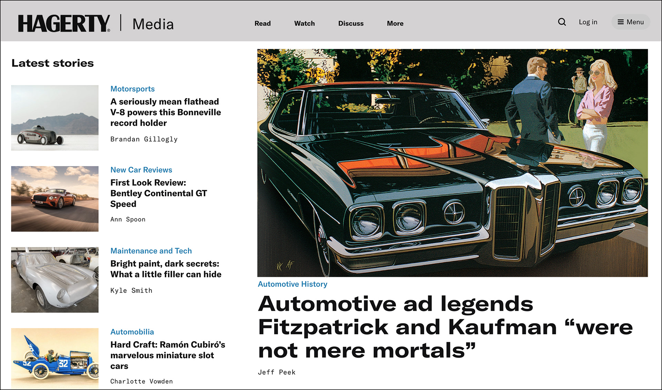Click the Bonneville hot rod thumbnail
Viewport: 662px width, 390px height.
pos(55,118)
